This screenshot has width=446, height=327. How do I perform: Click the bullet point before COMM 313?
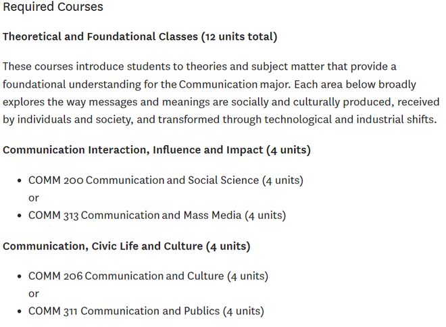tap(19, 216)
